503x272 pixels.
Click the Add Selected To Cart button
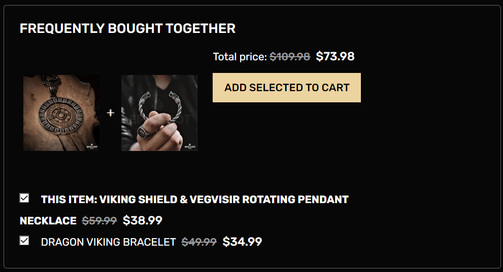pos(286,88)
